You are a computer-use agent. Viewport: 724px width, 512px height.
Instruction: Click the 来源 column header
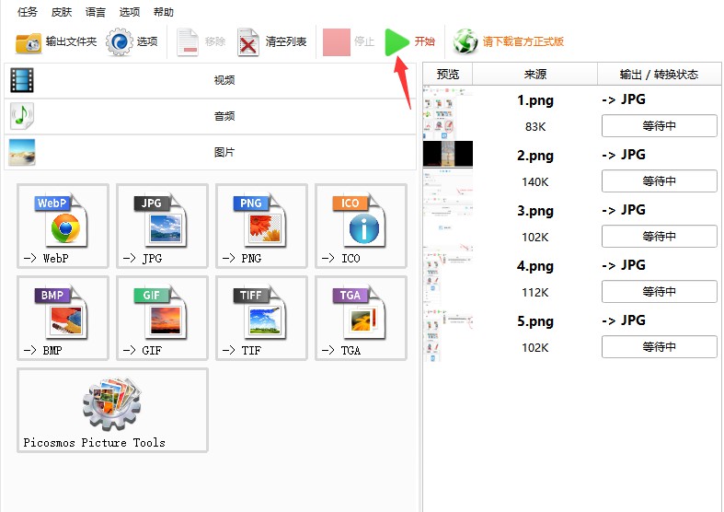534,75
